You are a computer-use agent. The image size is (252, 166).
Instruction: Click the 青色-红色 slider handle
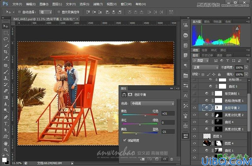(145, 115)
